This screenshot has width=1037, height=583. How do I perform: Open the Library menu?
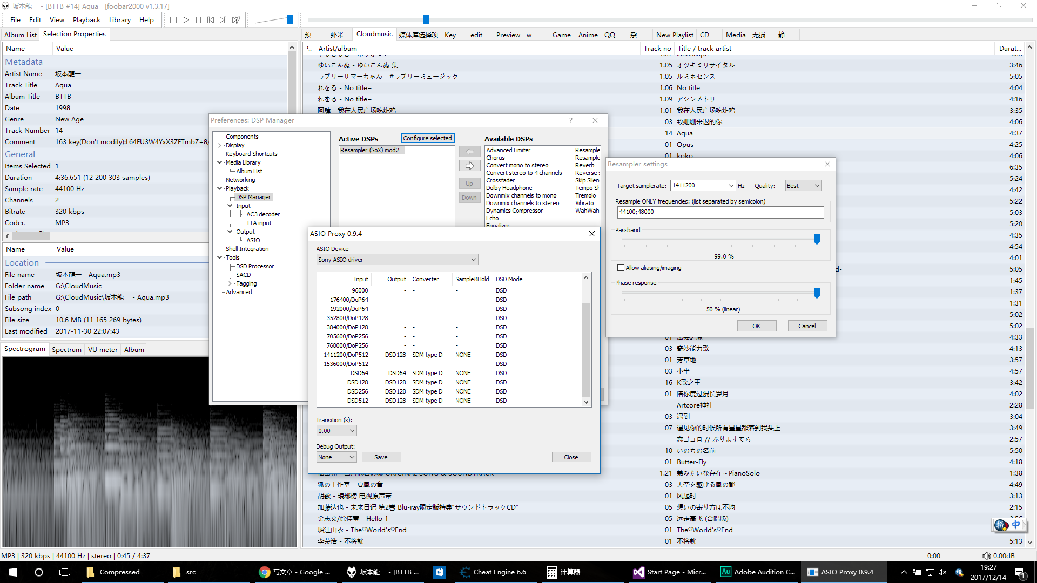click(120, 20)
